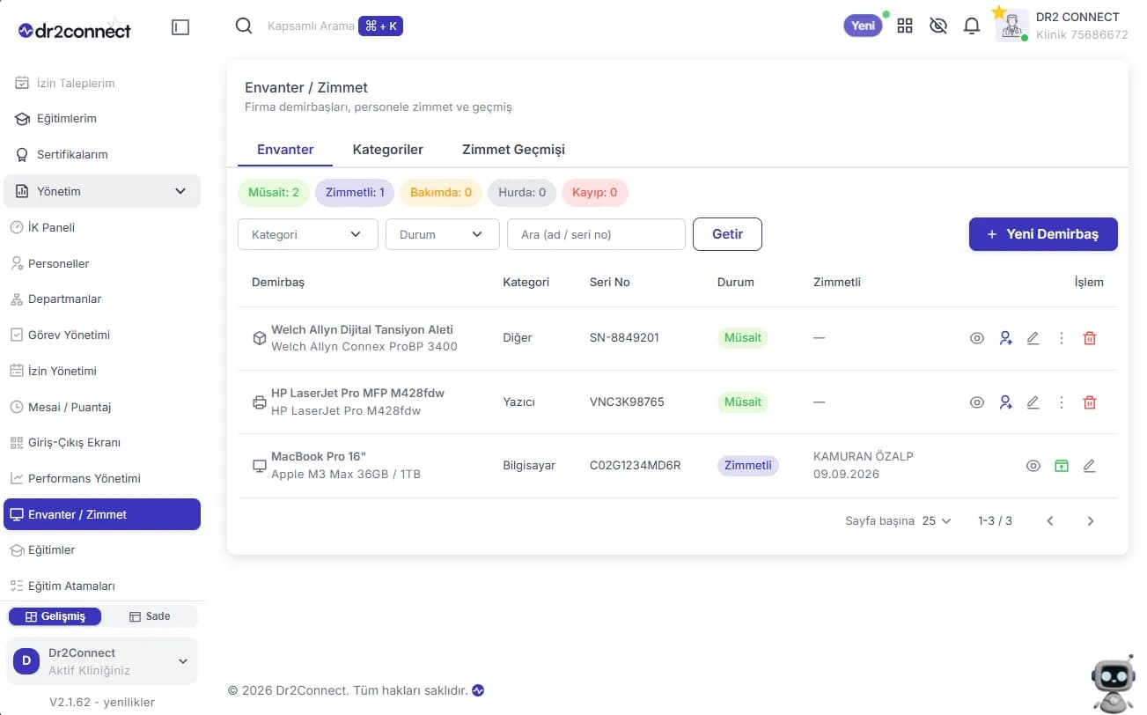Screen dimensions: 1147x715
Task: Open the search magnifier icon
Action: tap(244, 26)
